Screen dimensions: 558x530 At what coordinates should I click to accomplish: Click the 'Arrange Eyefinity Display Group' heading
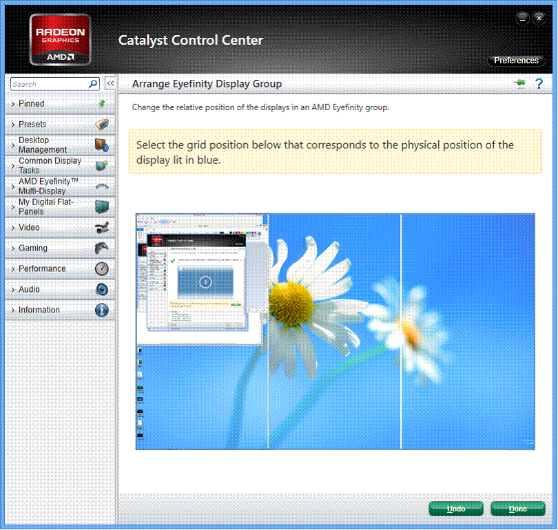[x=207, y=84]
